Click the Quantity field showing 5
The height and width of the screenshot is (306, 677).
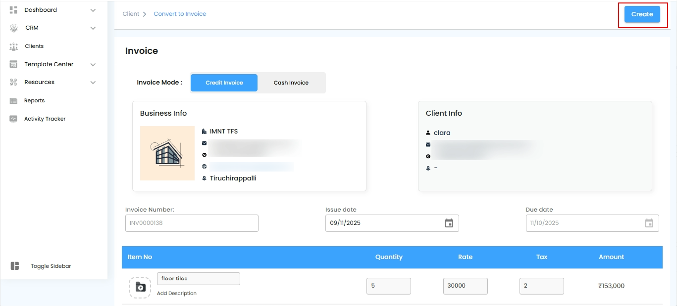(389, 286)
